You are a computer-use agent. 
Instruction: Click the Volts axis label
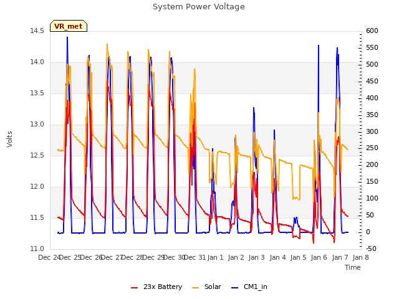pyautogui.click(x=9, y=140)
